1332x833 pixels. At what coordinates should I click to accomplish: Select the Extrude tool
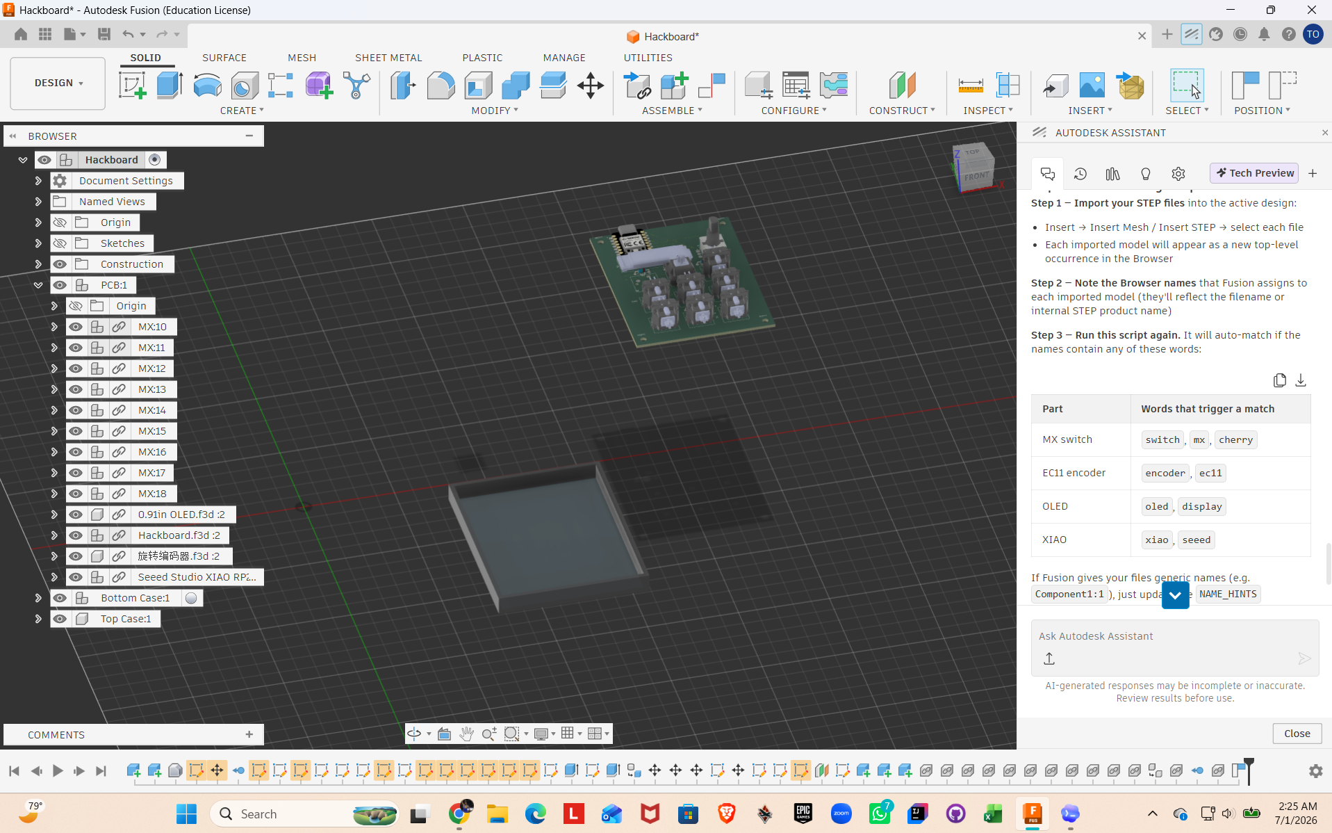pyautogui.click(x=170, y=86)
